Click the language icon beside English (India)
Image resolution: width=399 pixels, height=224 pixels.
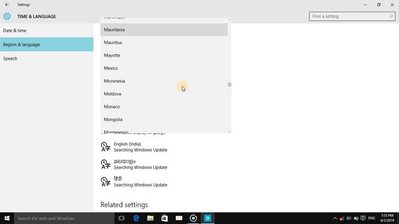pos(105,147)
